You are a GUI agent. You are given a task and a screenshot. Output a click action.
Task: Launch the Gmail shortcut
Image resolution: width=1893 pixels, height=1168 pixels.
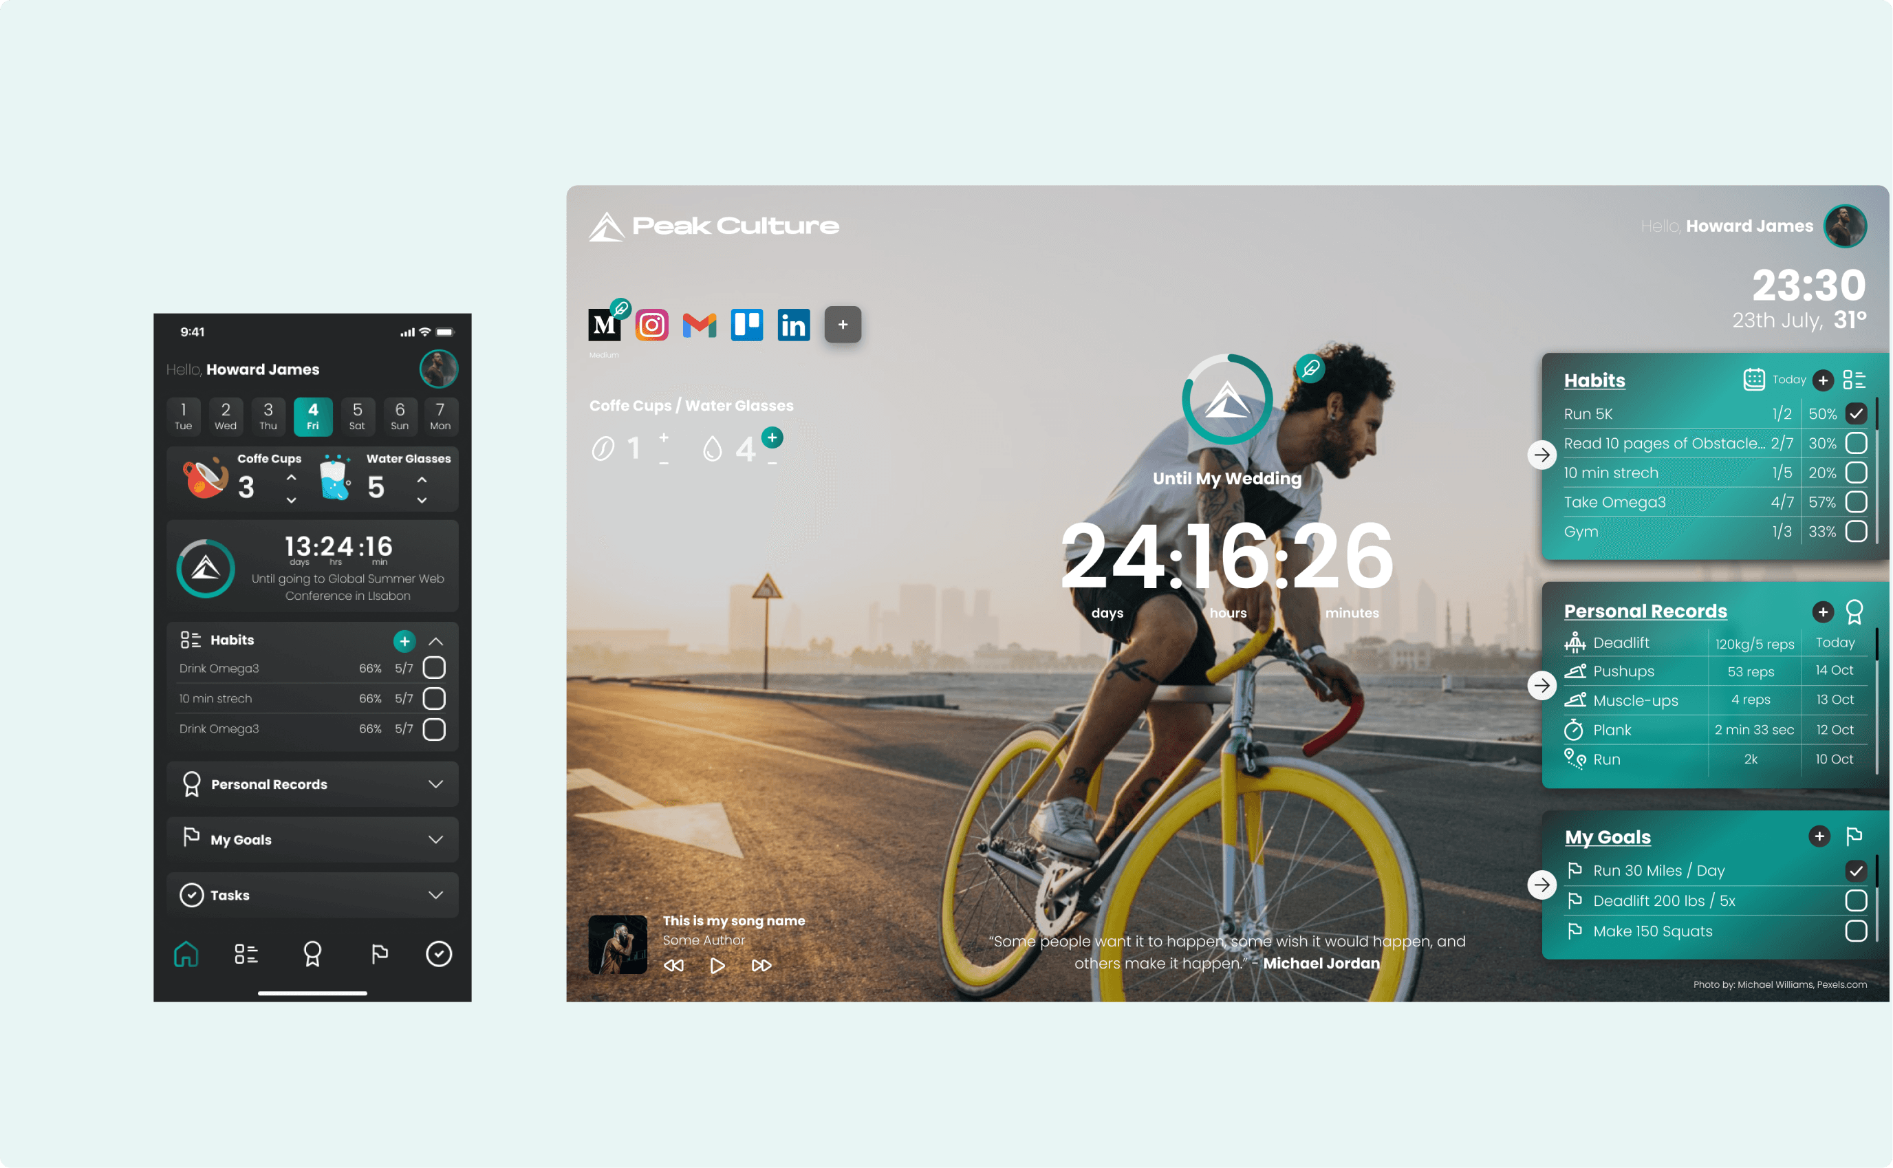point(699,325)
